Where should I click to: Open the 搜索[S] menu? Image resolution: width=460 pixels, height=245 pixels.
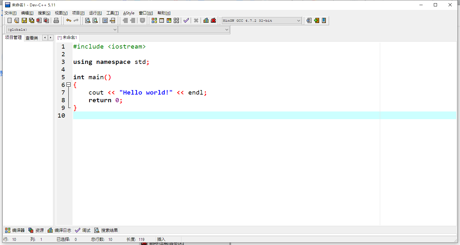(x=44, y=13)
